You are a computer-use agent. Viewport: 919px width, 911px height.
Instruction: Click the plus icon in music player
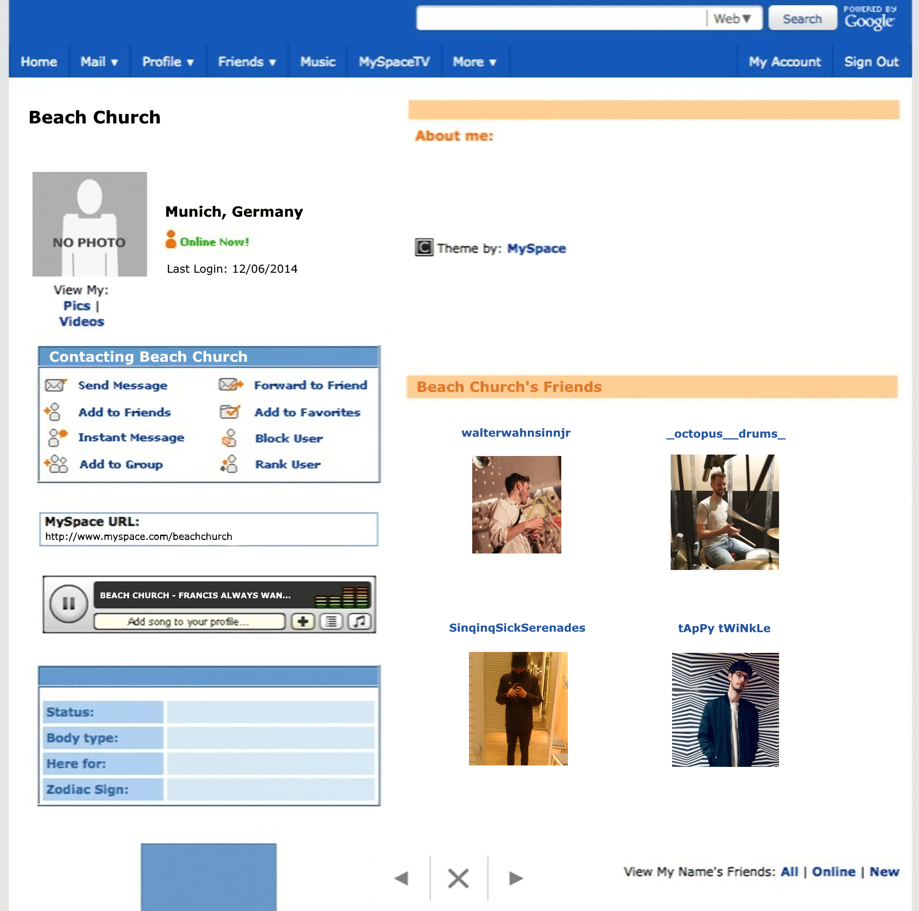click(x=303, y=621)
